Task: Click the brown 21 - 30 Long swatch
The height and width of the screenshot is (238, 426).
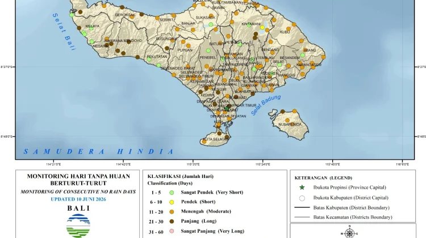Action: coord(172,222)
